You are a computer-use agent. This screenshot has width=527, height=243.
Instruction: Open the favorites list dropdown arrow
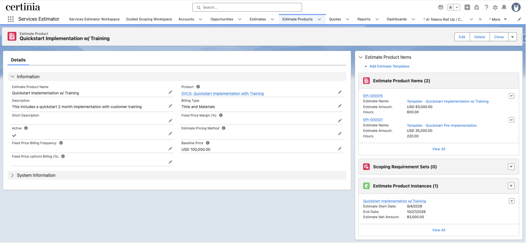tap(457, 8)
